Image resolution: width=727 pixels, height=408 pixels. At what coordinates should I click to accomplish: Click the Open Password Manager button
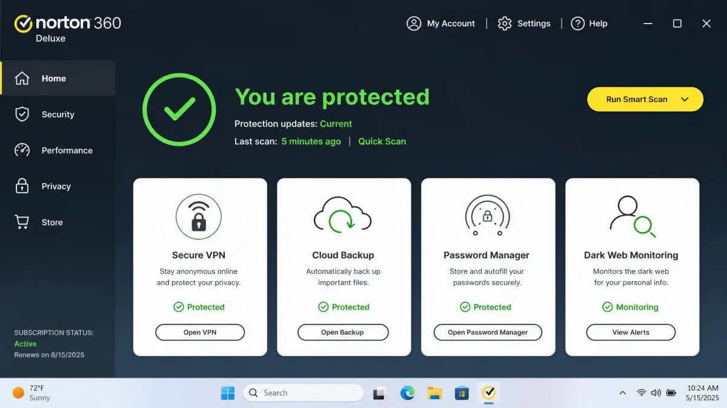(488, 332)
